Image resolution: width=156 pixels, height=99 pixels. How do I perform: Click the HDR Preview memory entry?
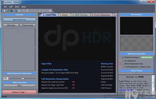pyautogui.click(x=106, y=88)
